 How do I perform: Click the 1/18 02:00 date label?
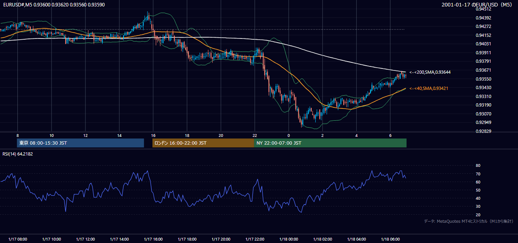[322, 239]
